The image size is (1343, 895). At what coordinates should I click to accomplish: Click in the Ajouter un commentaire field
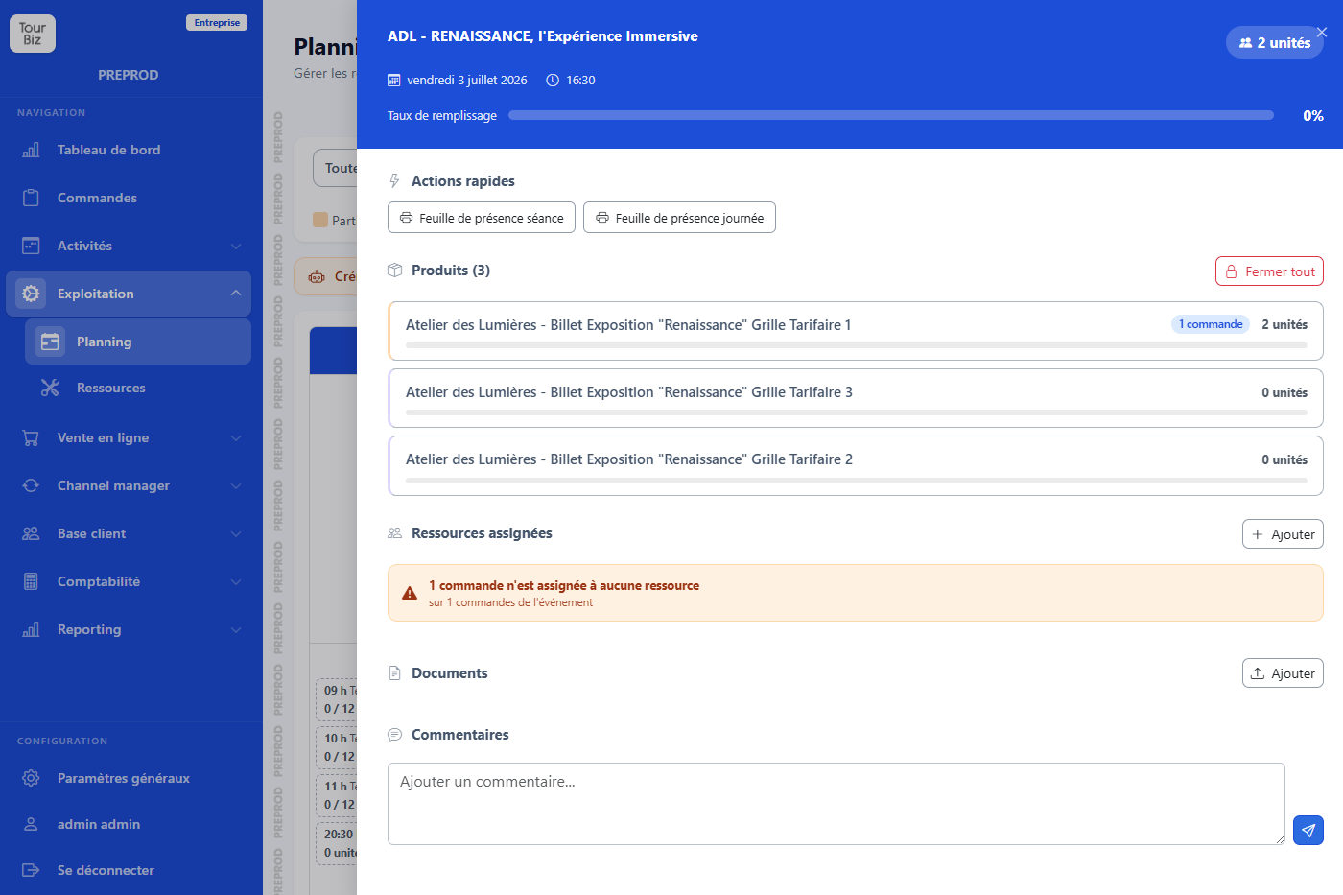click(x=836, y=804)
